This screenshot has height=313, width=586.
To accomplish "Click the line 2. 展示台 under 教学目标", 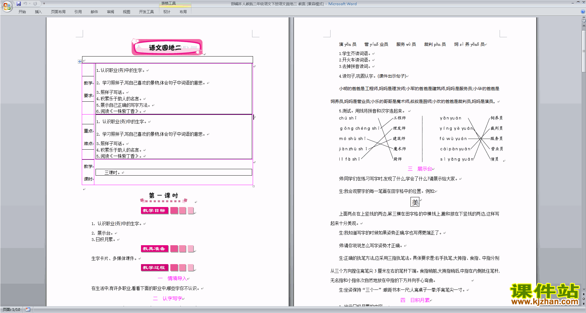I will coord(102,233).
